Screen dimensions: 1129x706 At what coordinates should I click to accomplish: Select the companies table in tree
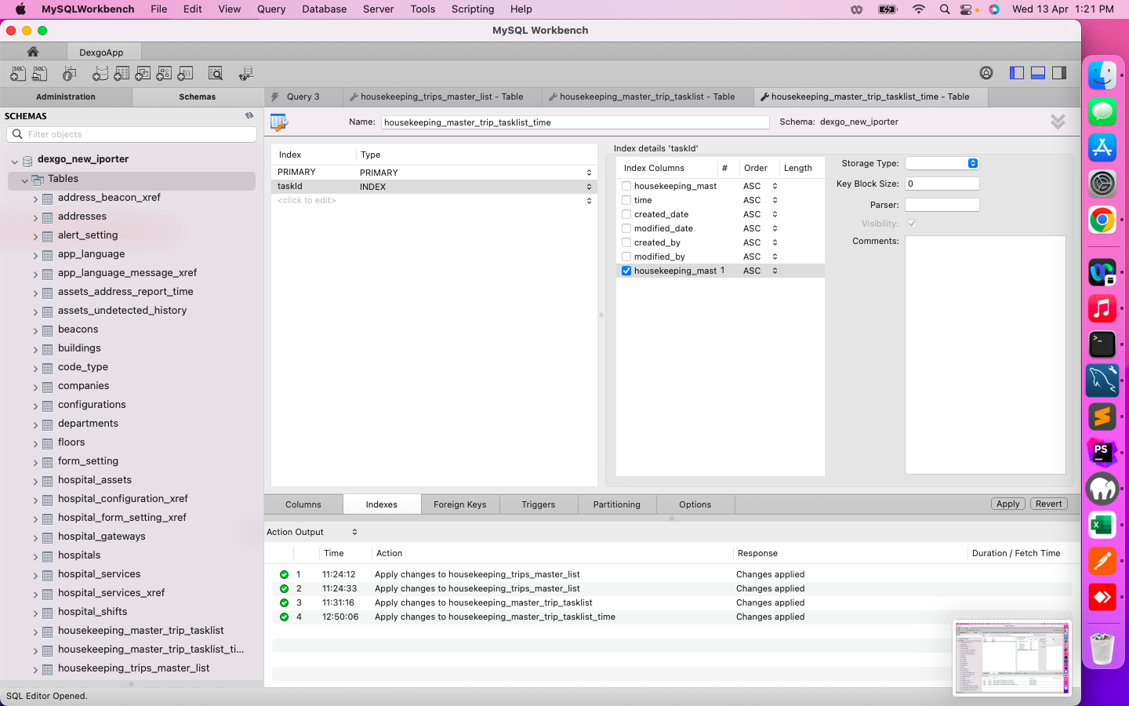point(83,386)
